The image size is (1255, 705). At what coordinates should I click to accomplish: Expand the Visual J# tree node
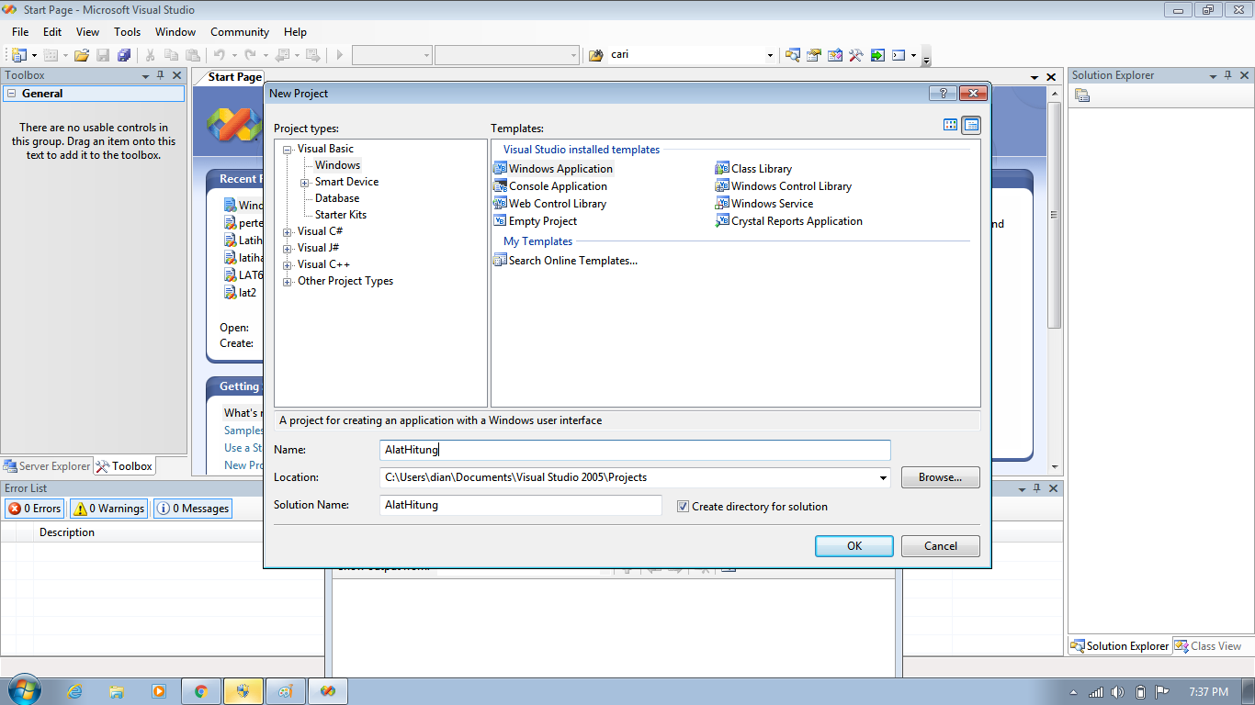(x=288, y=249)
